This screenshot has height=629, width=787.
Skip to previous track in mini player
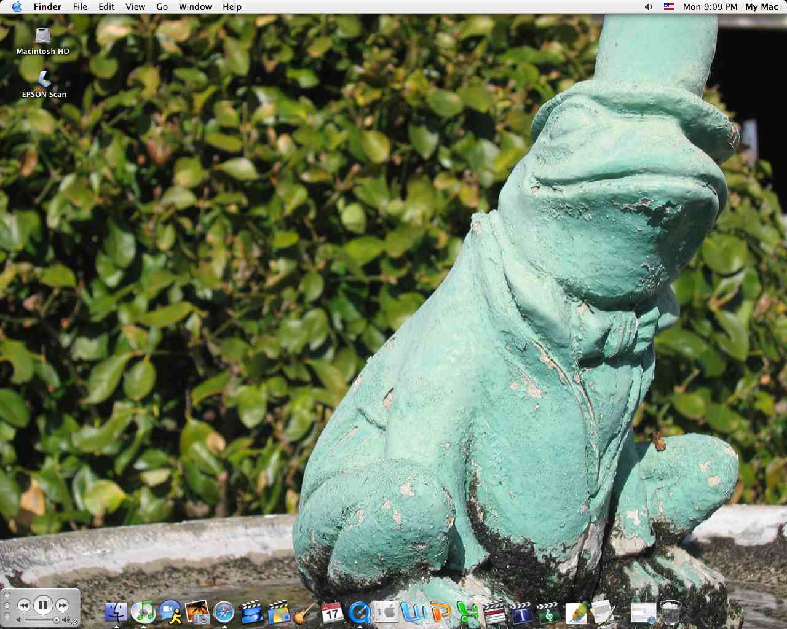[24, 606]
